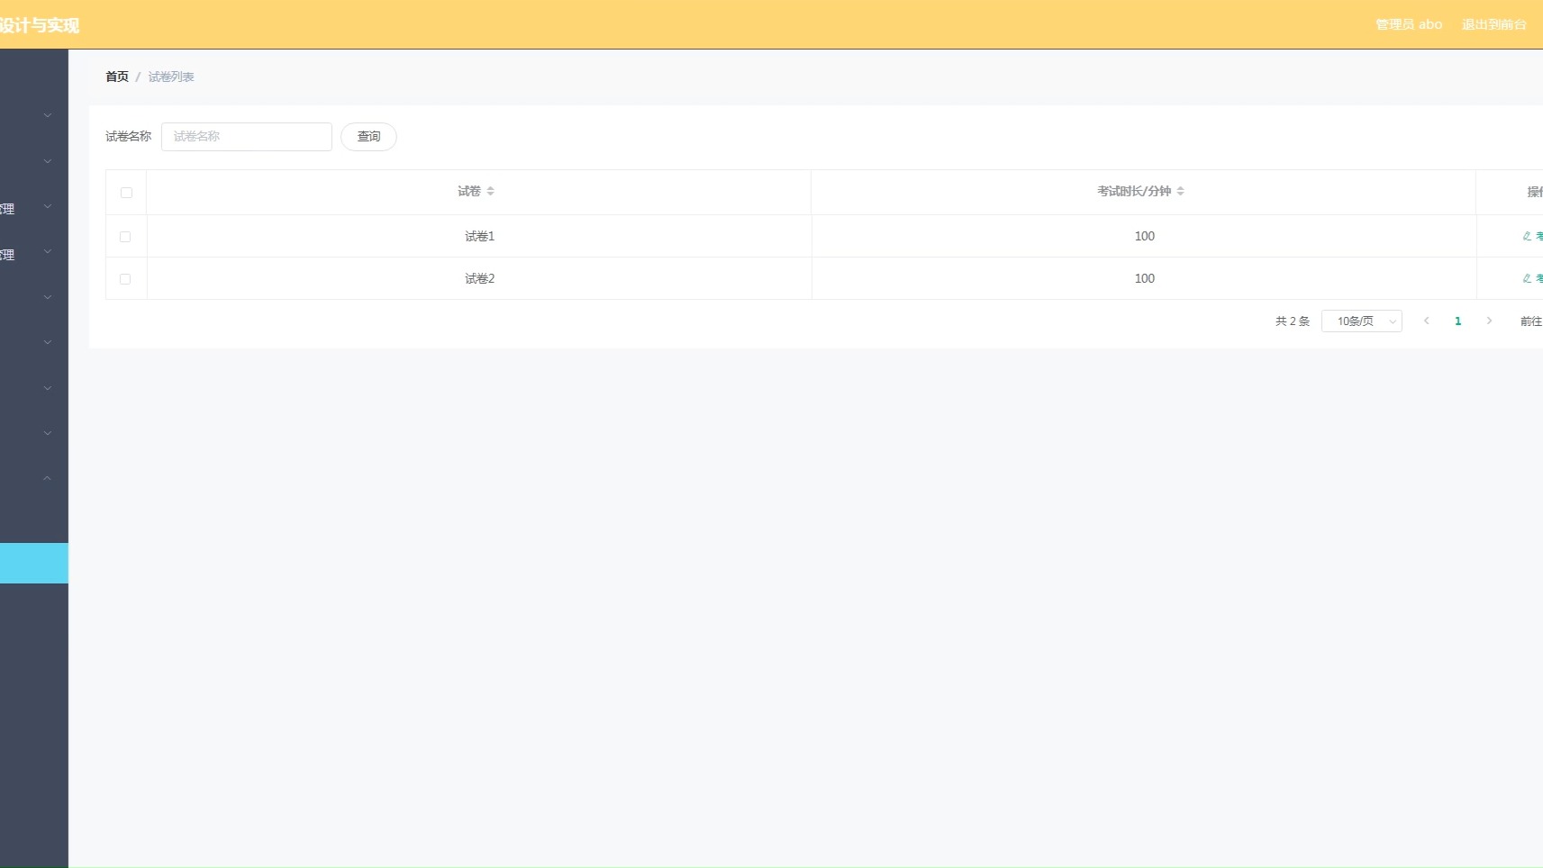Go to 首页 via the breadcrumb
The height and width of the screenshot is (868, 1543).
pyautogui.click(x=117, y=77)
